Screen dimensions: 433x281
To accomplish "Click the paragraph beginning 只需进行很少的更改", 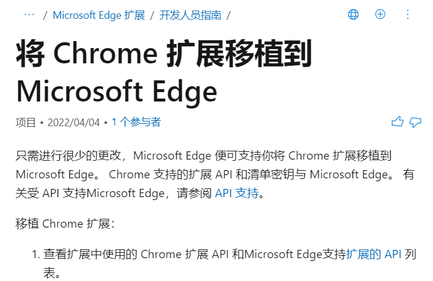I will coord(215,174).
